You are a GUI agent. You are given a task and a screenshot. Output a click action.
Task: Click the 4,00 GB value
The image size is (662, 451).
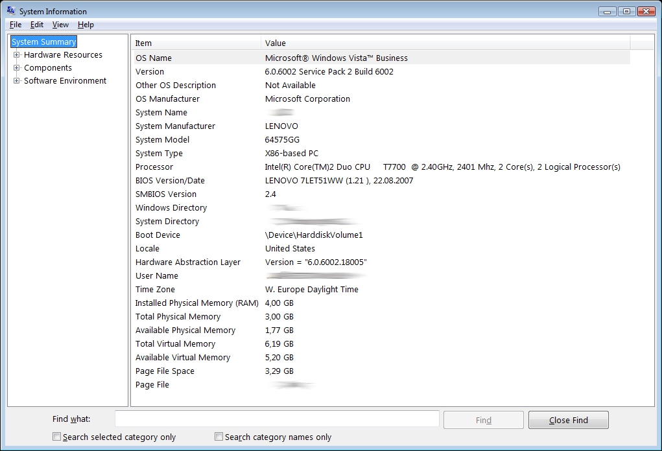coord(279,303)
